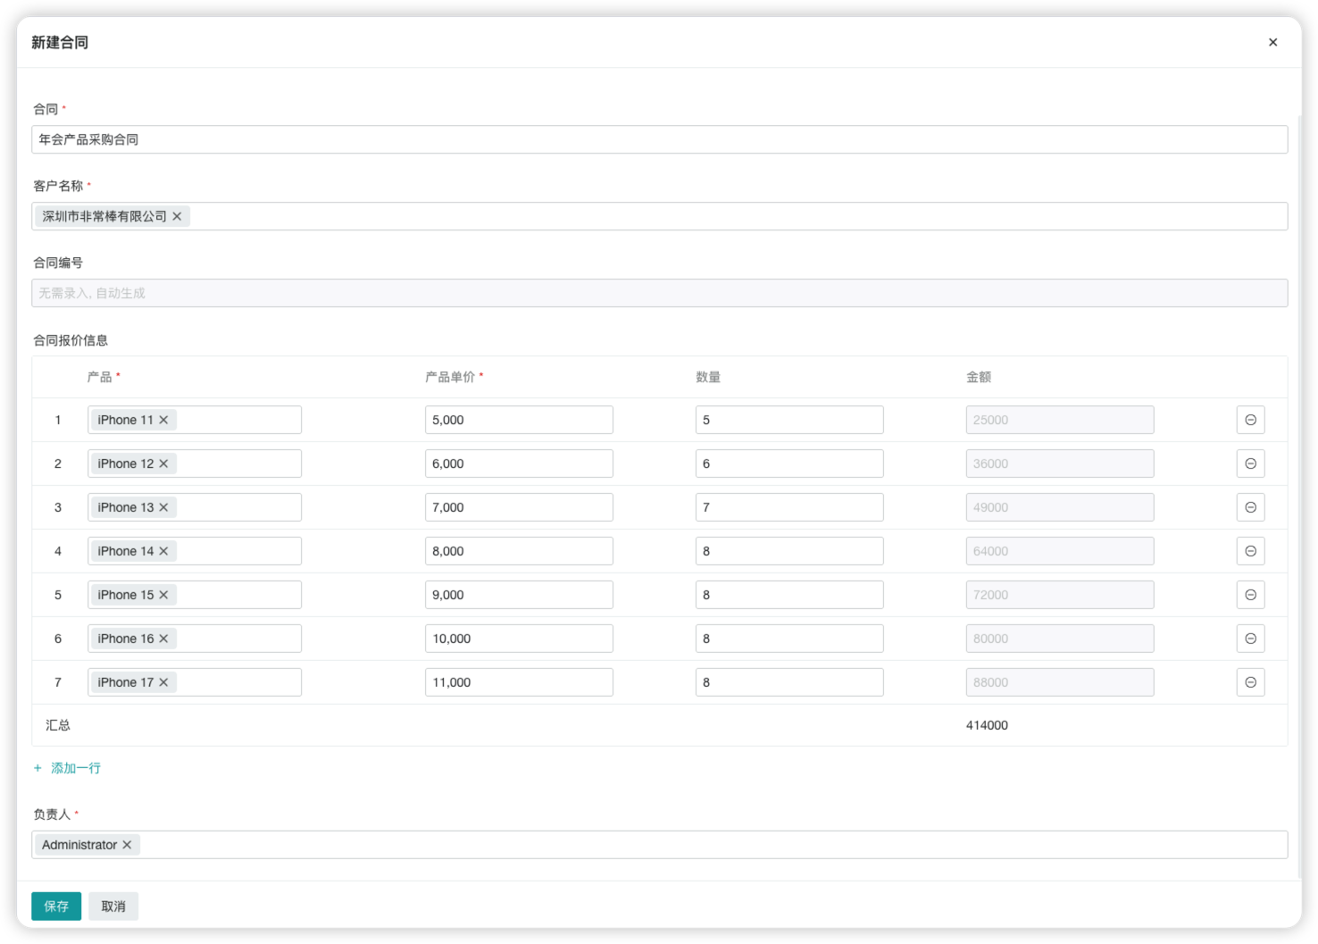Click the 36000 amount field
This screenshot has width=1318, height=944.
coord(1060,464)
